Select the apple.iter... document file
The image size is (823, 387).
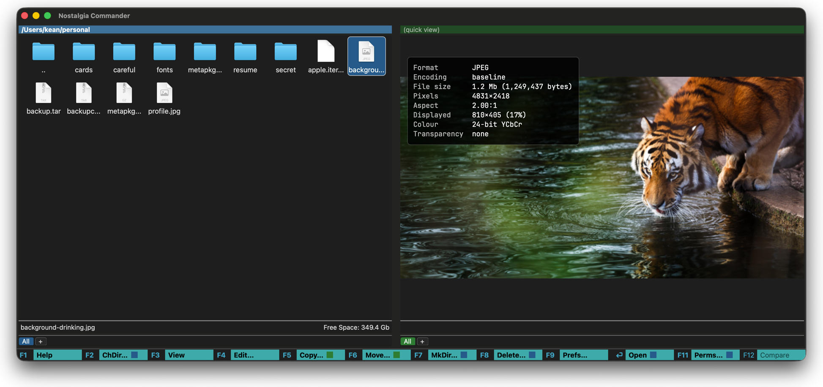(x=326, y=57)
